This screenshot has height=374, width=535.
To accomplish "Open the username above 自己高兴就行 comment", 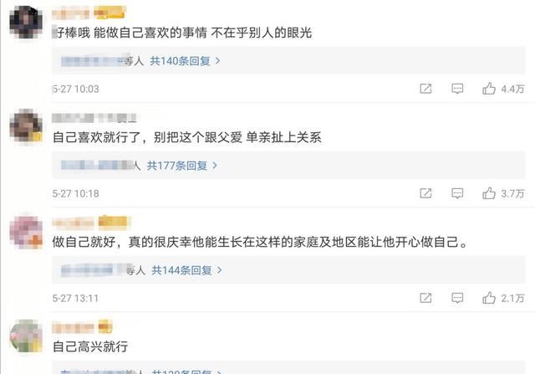I will coord(82,326).
